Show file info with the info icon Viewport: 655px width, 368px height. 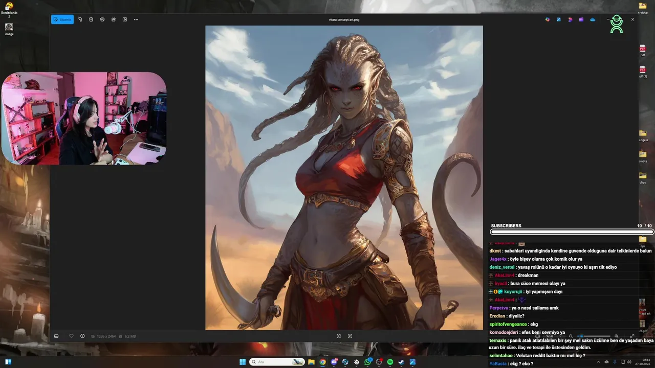tap(82, 336)
